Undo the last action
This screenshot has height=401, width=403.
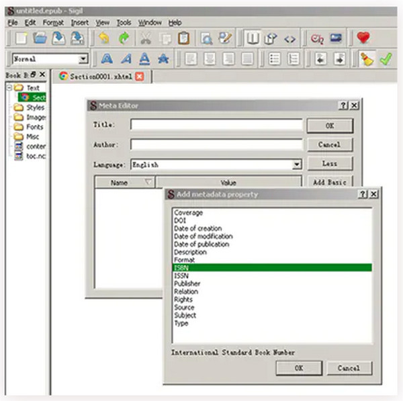coord(104,38)
